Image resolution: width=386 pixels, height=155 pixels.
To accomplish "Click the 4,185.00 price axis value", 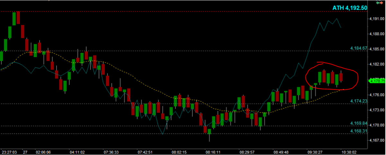I will (x=377, y=49).
